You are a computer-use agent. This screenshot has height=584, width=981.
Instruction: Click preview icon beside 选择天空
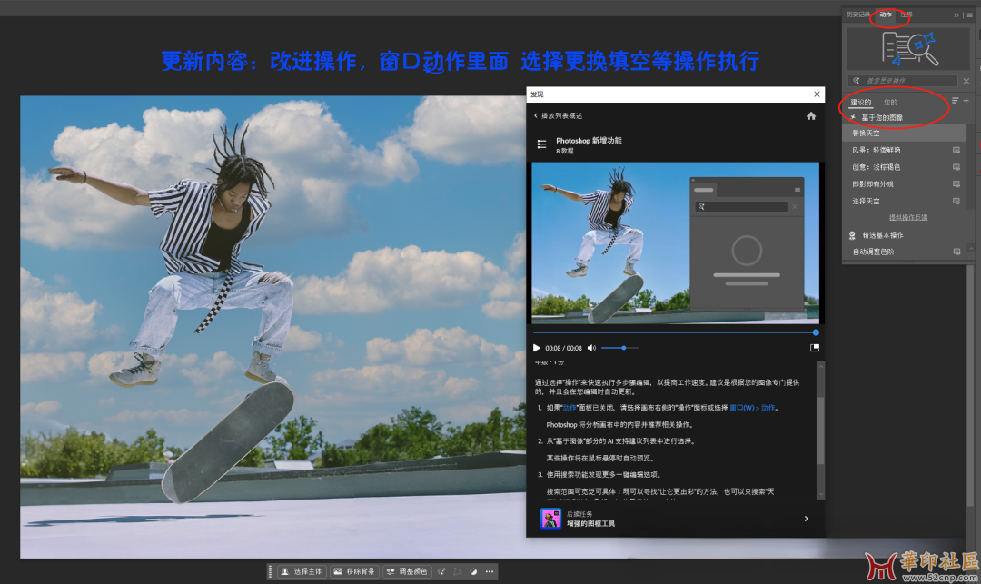[x=956, y=201]
